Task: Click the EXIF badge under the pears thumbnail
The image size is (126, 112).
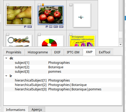Action: [x=29, y=27]
